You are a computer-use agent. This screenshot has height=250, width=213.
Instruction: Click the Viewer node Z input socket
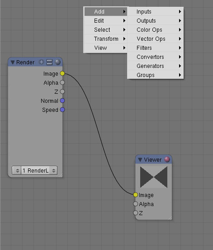click(x=136, y=213)
